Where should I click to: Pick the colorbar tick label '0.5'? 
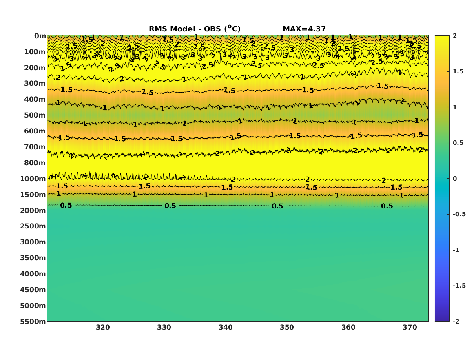[x=458, y=143]
